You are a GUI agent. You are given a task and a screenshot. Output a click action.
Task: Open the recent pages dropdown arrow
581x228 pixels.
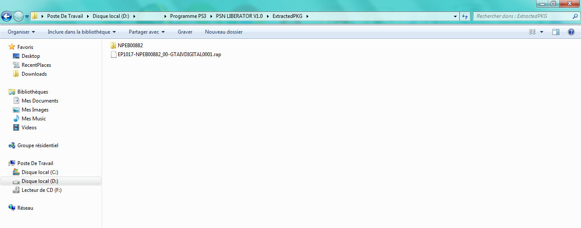[27, 17]
